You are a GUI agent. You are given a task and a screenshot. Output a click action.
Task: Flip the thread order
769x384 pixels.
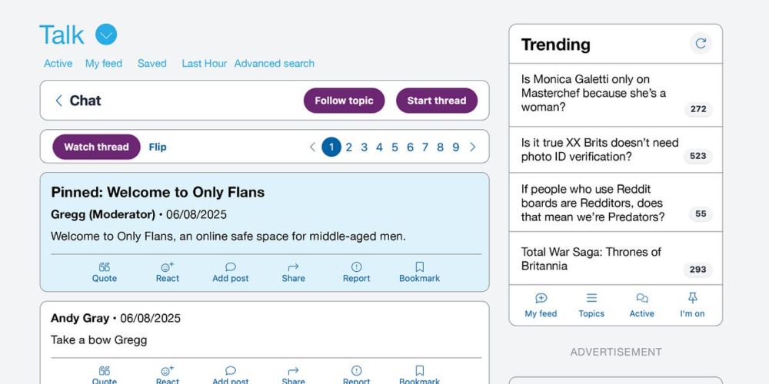158,147
